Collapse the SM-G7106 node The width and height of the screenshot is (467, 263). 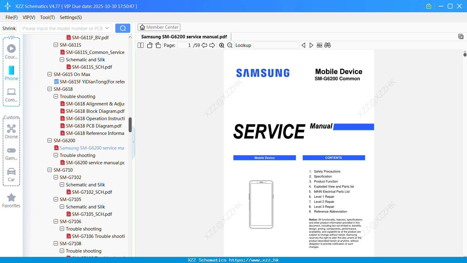[x=56, y=221]
